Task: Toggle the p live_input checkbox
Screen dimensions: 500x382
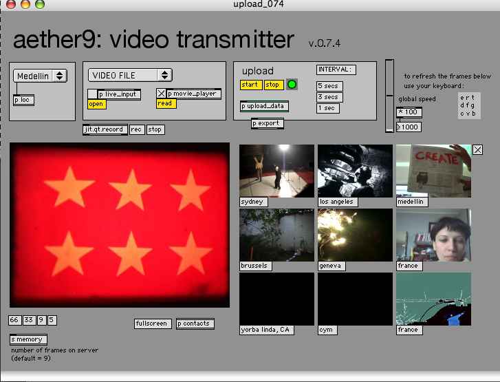Action: point(92,94)
